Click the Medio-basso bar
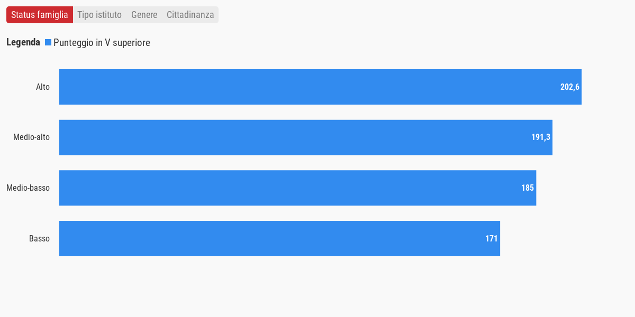Viewport: 635px width, 317px height. pyautogui.click(x=297, y=188)
